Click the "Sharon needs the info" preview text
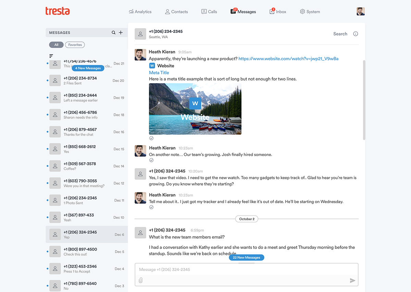The height and width of the screenshot is (292, 411). pos(80,117)
